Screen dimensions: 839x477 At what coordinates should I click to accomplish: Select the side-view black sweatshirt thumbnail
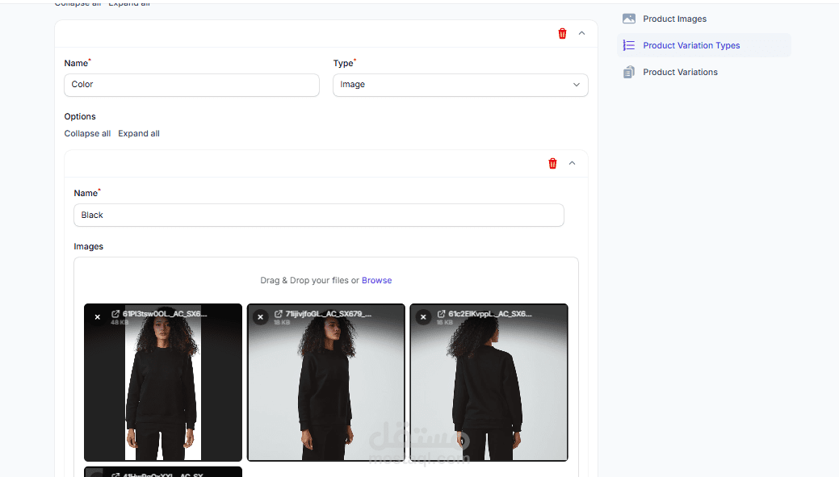[326, 383]
